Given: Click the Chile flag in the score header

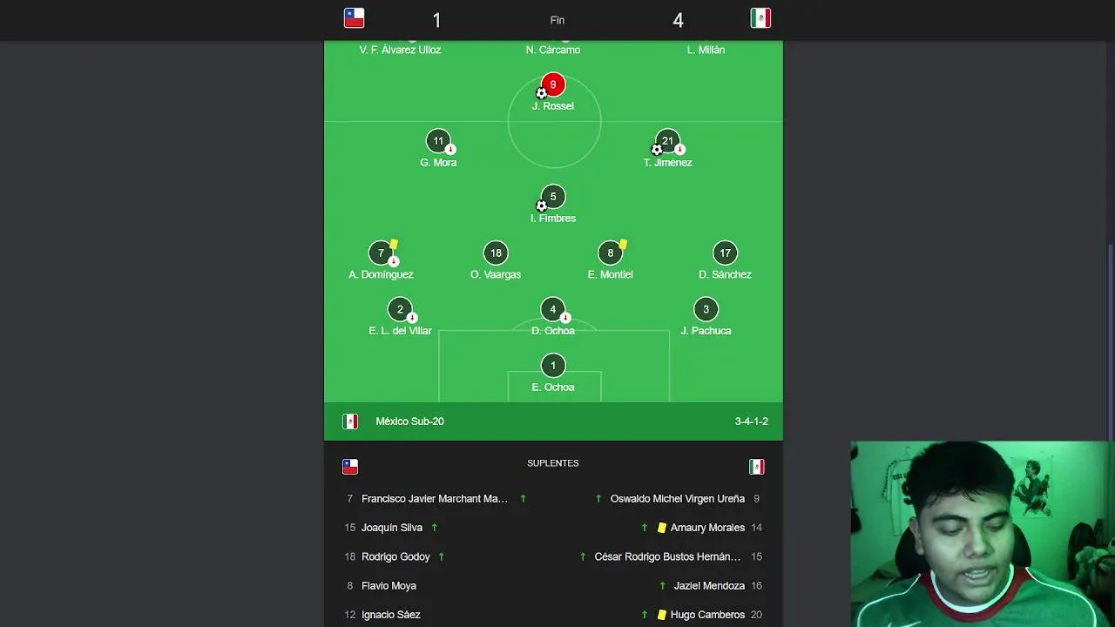Looking at the screenshot, I should click(354, 18).
